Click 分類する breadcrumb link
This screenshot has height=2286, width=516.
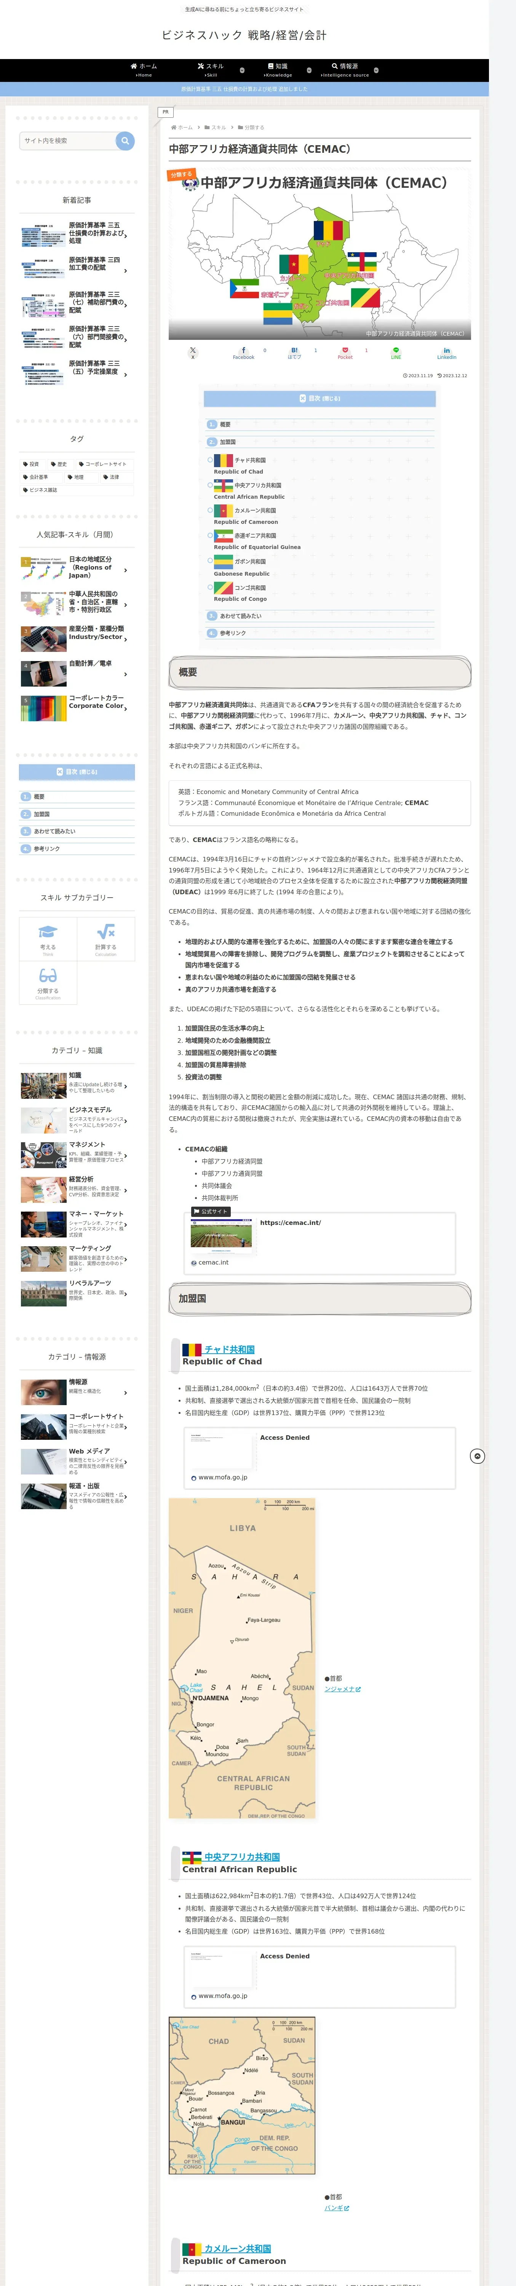click(x=254, y=128)
